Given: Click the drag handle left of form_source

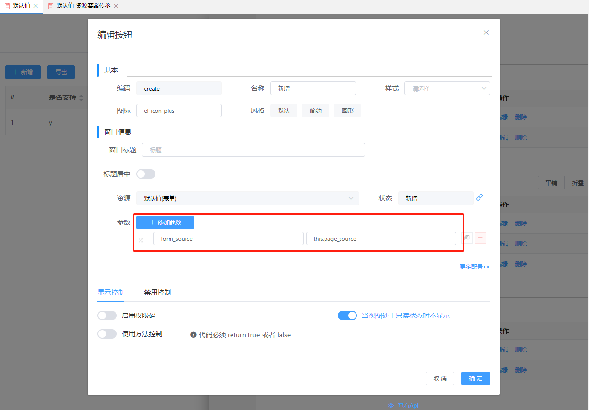Looking at the screenshot, I should point(141,240).
